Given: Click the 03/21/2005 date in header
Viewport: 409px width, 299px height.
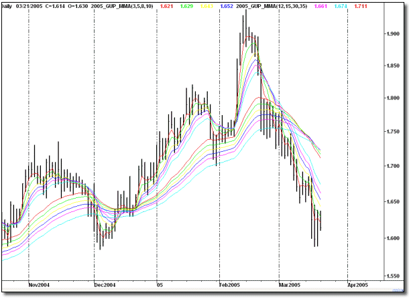Looking at the screenshot, I should click(x=32, y=7).
